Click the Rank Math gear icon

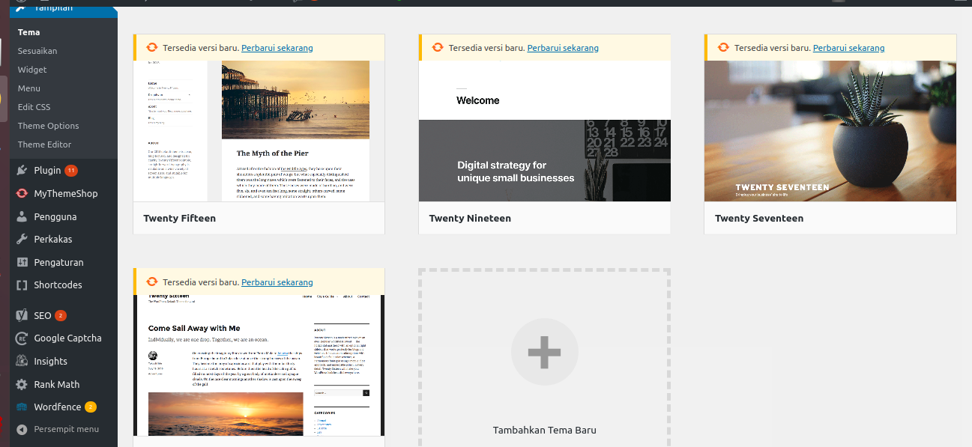(x=22, y=384)
